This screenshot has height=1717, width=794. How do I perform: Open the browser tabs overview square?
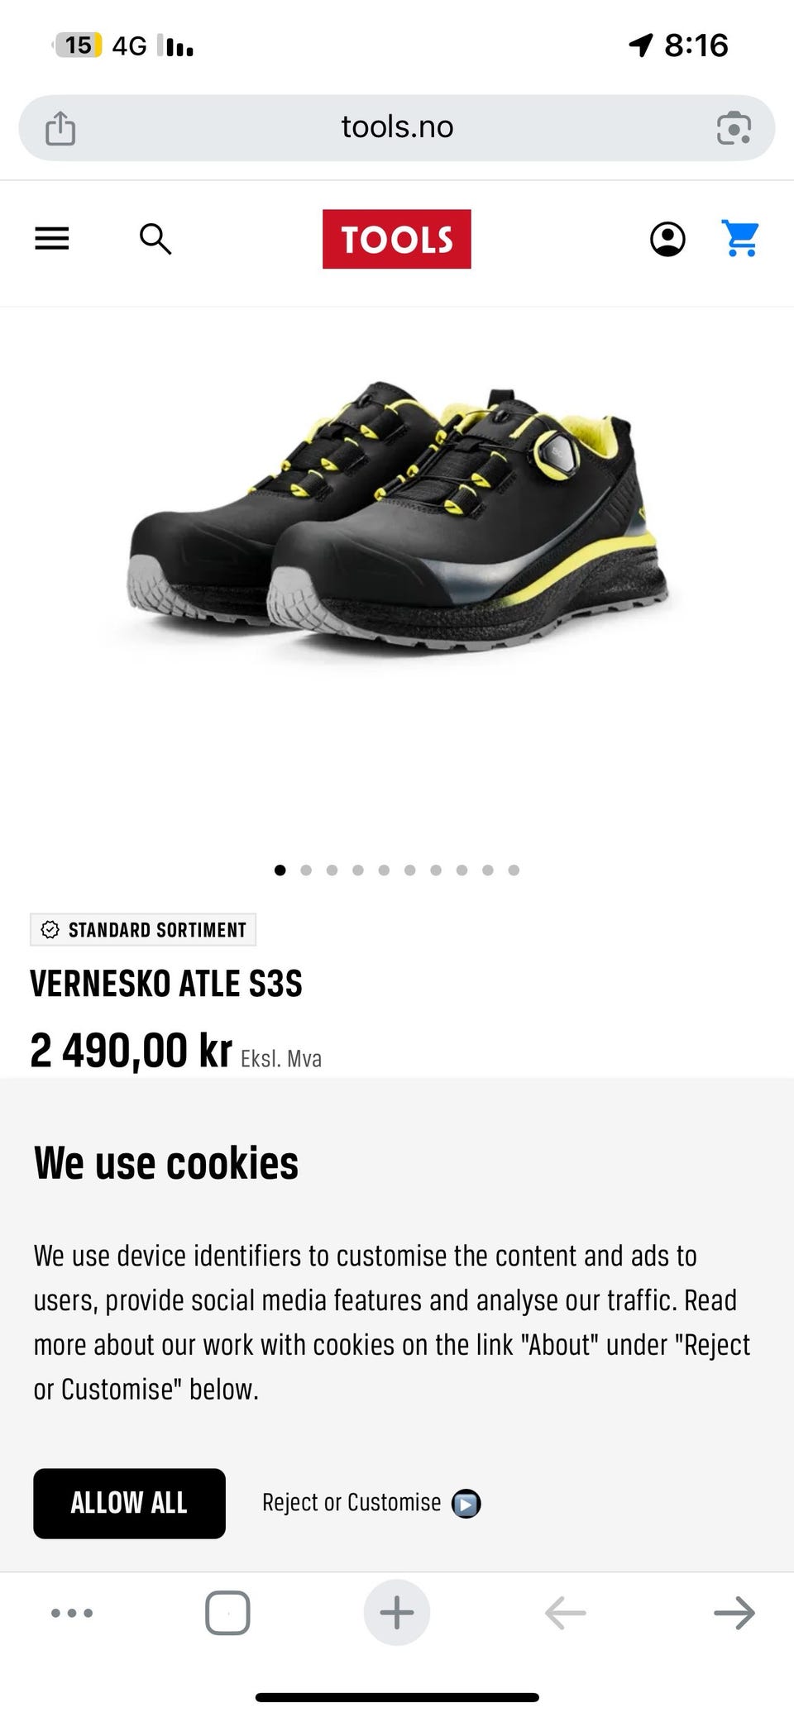[x=227, y=1612]
